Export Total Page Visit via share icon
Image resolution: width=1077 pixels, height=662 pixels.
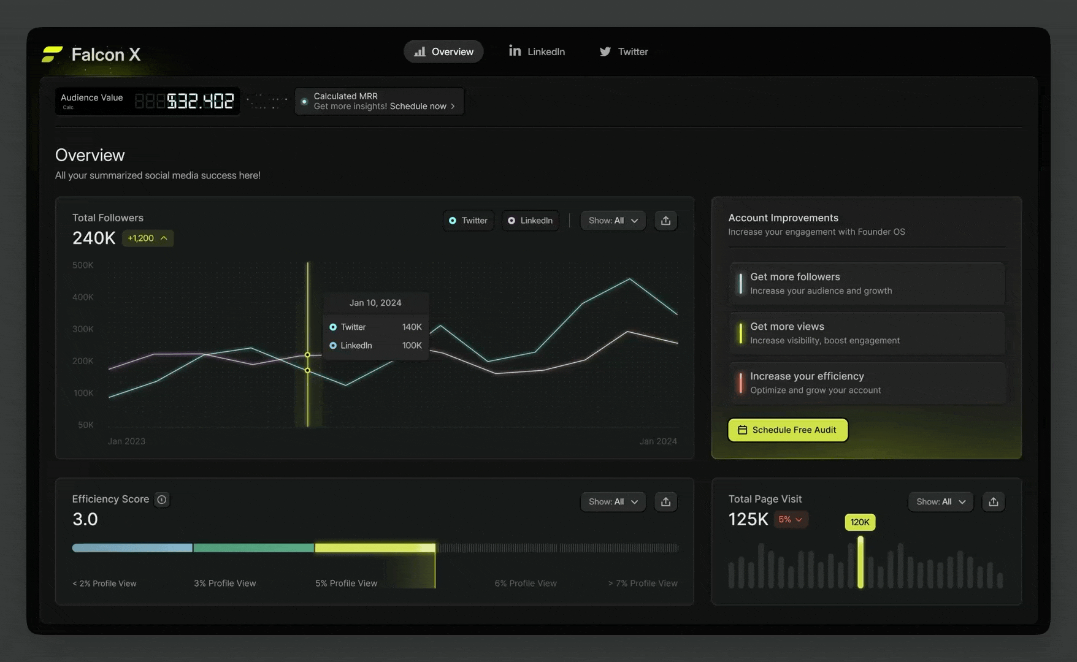[994, 502]
